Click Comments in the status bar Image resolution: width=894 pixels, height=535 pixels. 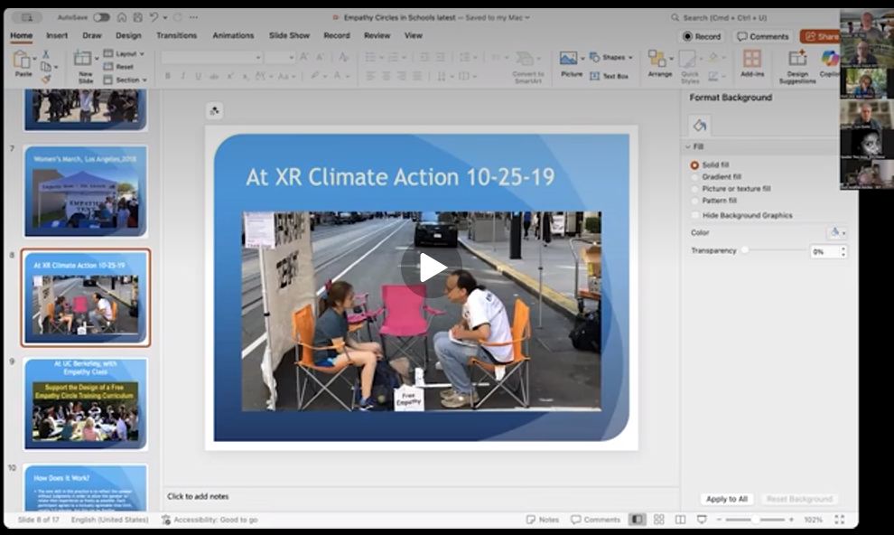[x=596, y=520]
